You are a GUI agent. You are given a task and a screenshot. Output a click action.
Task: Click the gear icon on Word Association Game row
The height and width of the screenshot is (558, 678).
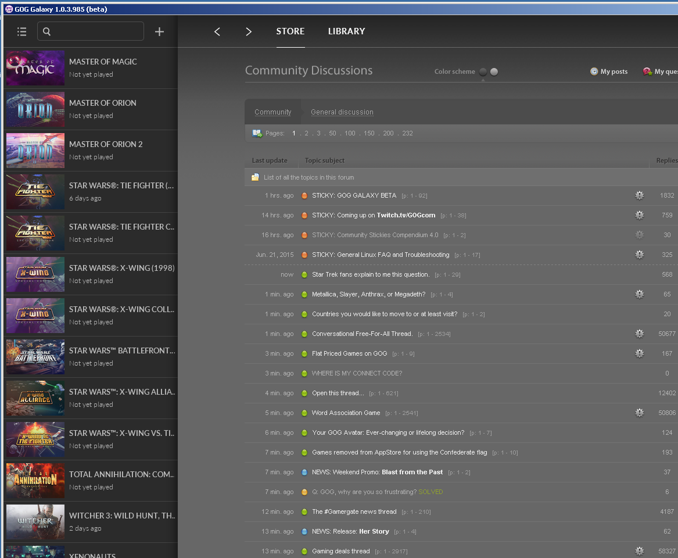[x=640, y=413]
